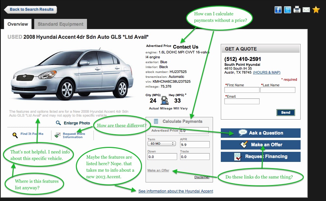Click the pencil check icon on Make an Offer
The image size is (326, 201).
click(244, 144)
